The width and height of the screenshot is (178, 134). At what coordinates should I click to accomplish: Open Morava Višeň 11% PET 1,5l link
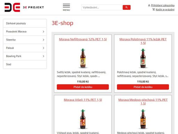[83, 100]
